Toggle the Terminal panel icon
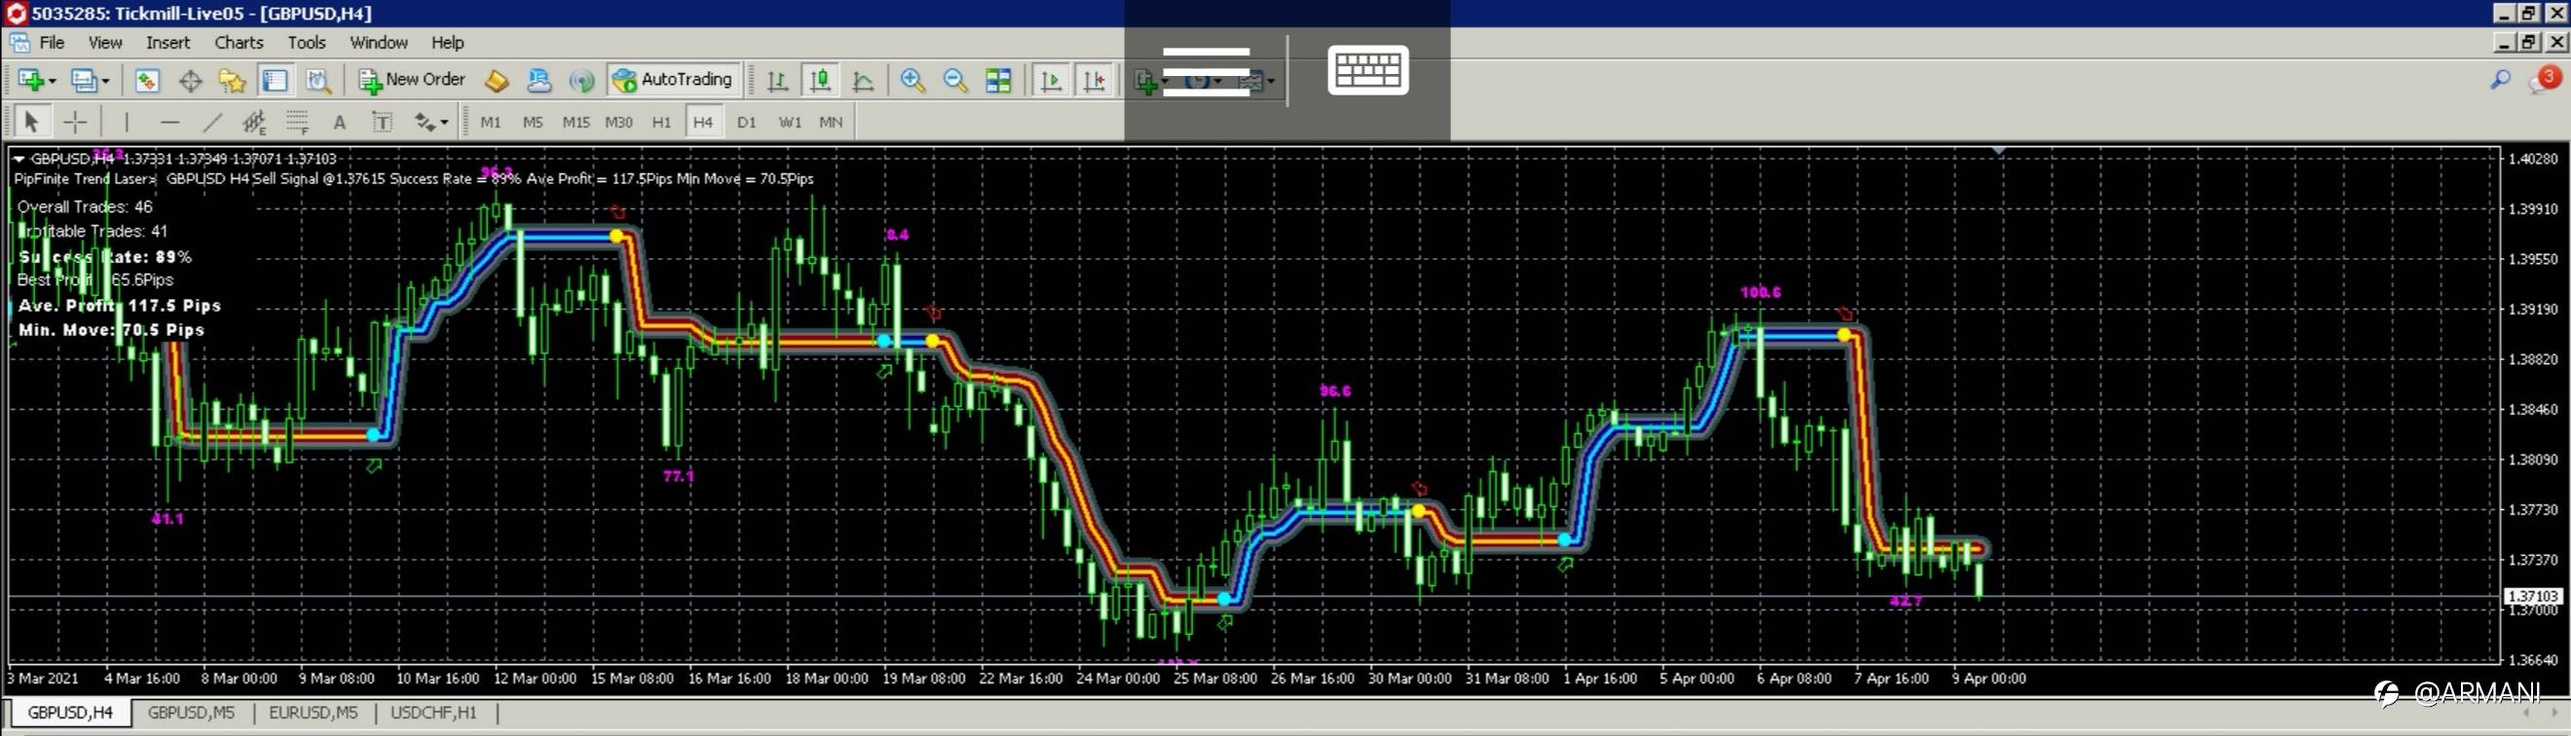The image size is (2571, 736). pos(275,81)
